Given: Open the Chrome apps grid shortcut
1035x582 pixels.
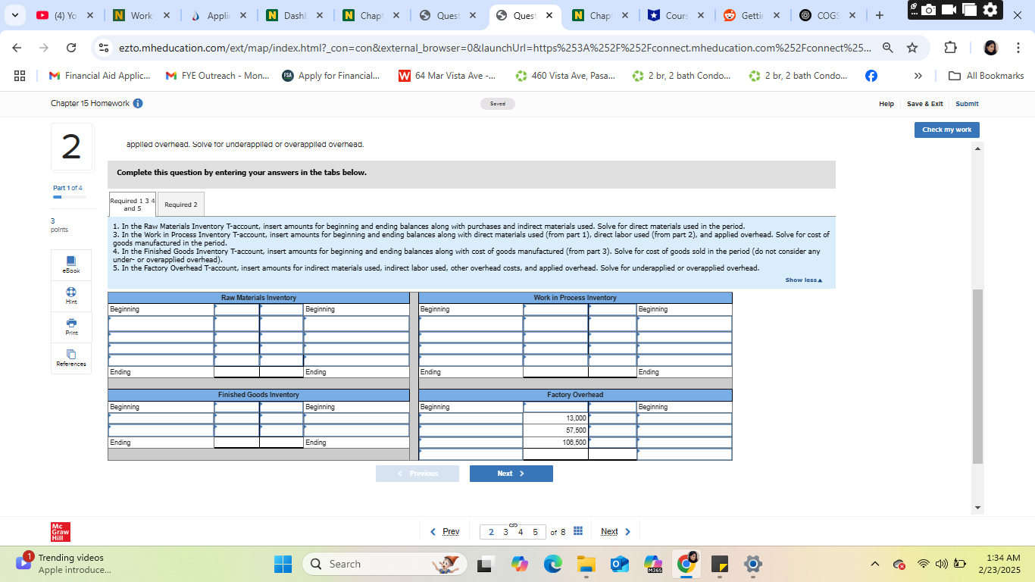Looking at the screenshot, I should 20,76.
